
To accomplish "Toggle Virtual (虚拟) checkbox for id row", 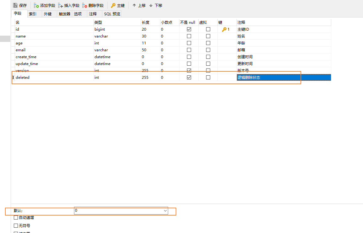I will (x=208, y=29).
